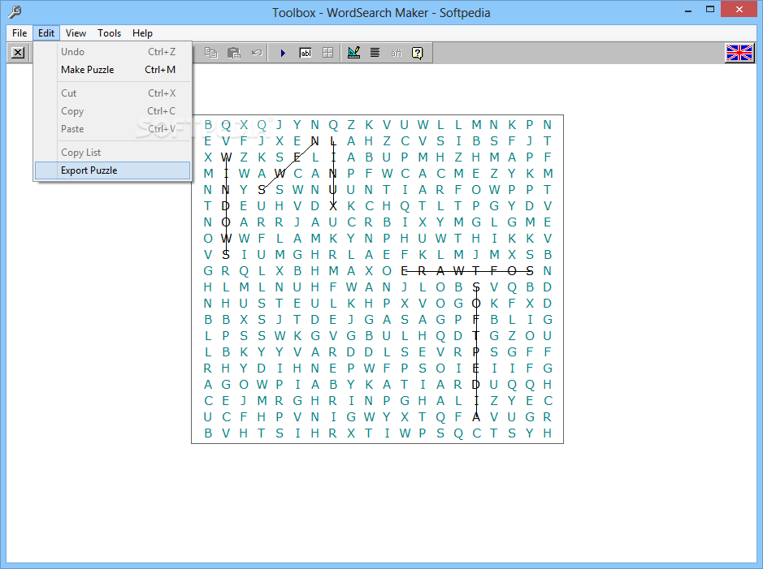Open help with the question mark icon
Image resolution: width=763 pixels, height=569 pixels.
point(418,53)
